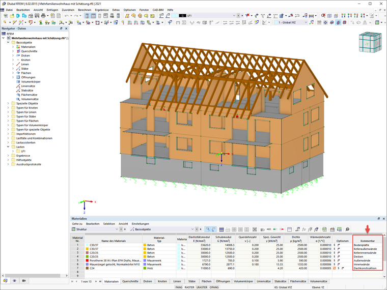Viewport: 387px width, 290px height.
Task: Click the view in Z direction icon
Action: (356, 16)
